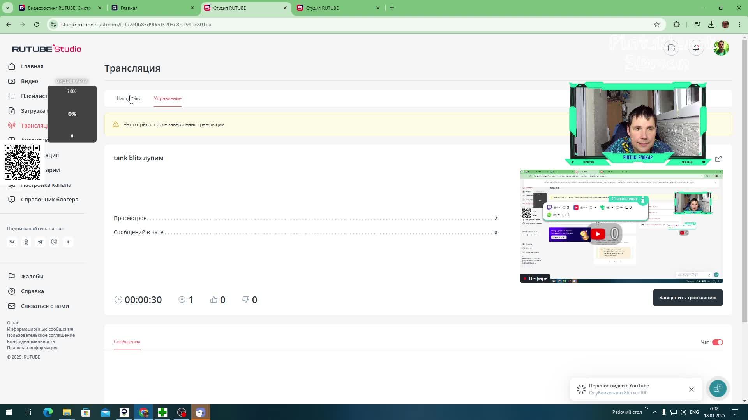Viewport: 748px width, 420px height.
Task: Show hidden system tray icons chevron
Action: (x=655, y=412)
